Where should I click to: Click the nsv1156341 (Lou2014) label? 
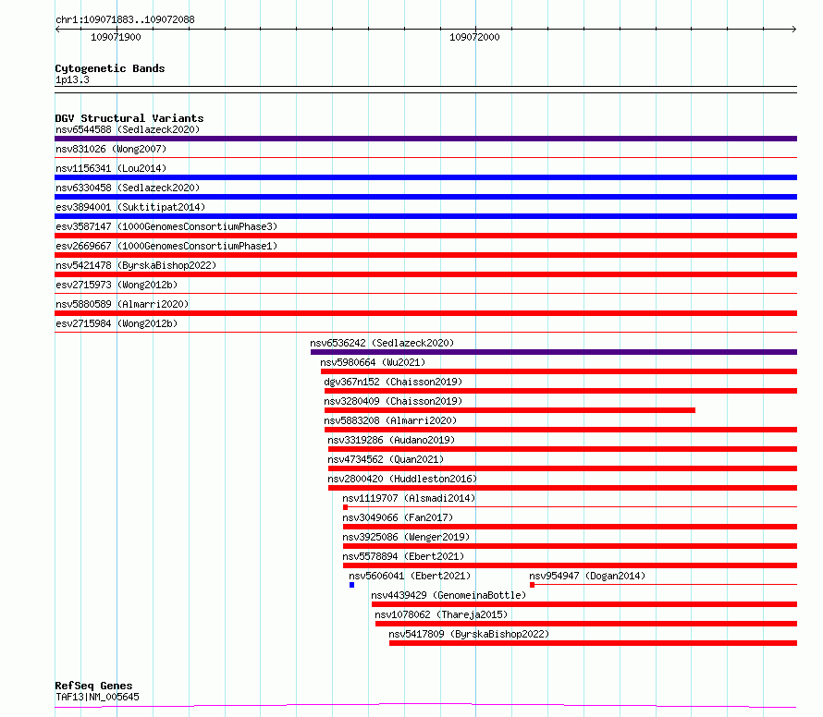(111, 168)
